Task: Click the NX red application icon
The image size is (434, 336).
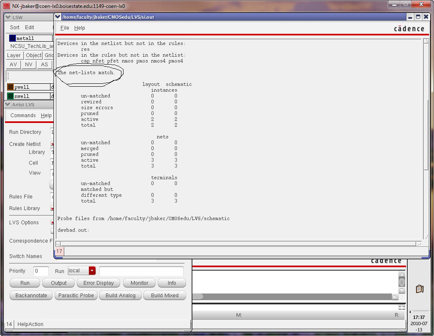Action: pyautogui.click(x=6, y=6)
